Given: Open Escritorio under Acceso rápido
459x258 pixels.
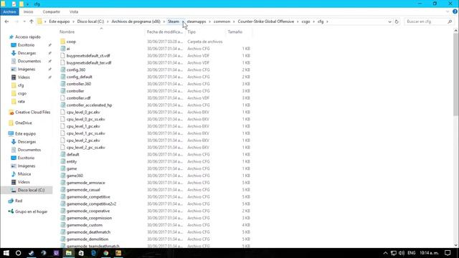Looking at the screenshot, I should [26, 45].
